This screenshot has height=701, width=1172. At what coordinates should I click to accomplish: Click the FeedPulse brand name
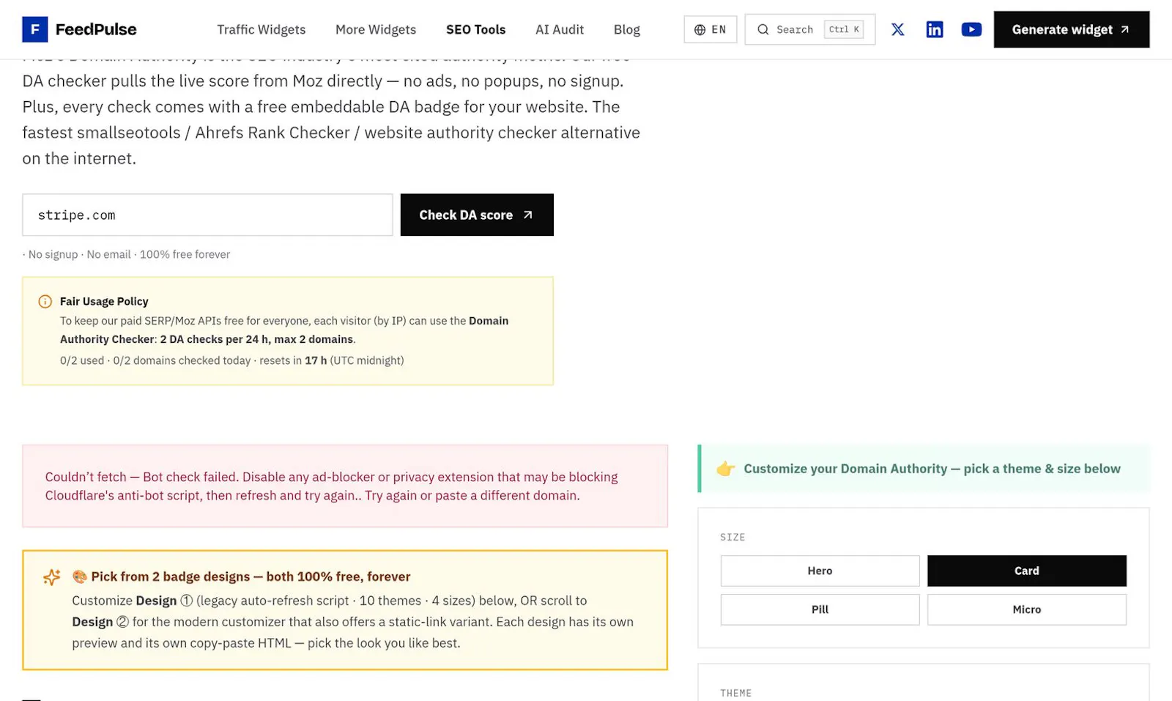[96, 29]
